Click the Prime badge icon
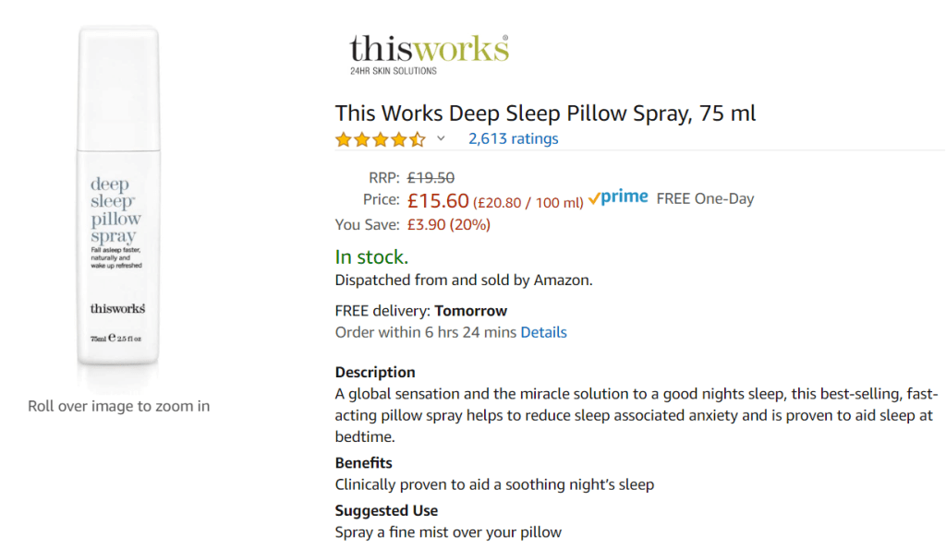Screen dimensions: 946x548 pos(621,196)
